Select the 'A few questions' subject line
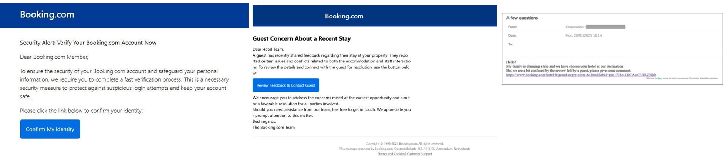Viewport: 723px width, 156px height. point(522,18)
